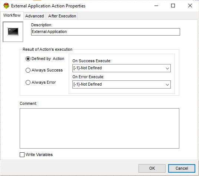Open the On Error Execute dropdown
This screenshot has height=176, width=199.
(x=121, y=84)
